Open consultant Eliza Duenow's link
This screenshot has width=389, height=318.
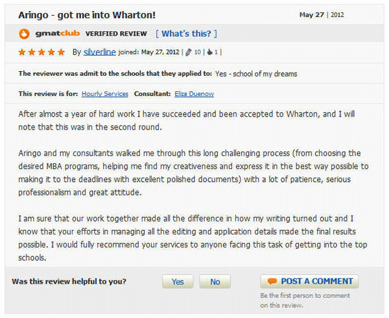click(194, 94)
